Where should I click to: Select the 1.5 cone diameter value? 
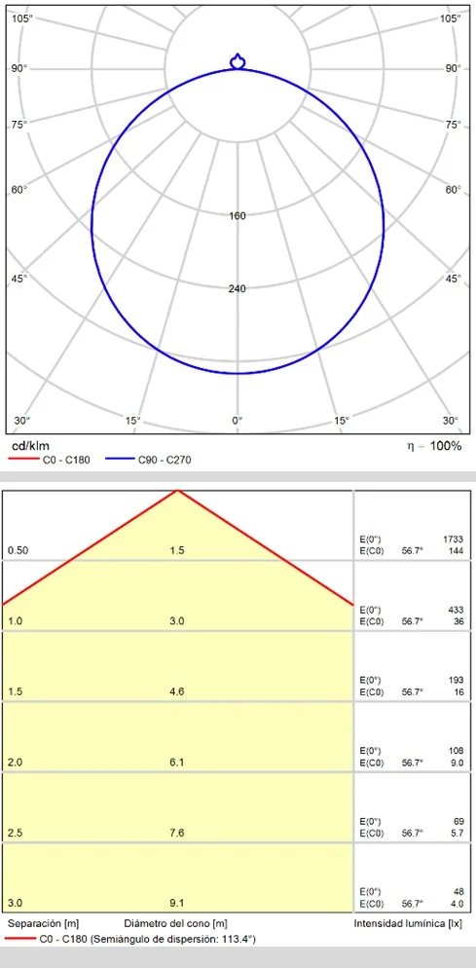click(x=176, y=550)
